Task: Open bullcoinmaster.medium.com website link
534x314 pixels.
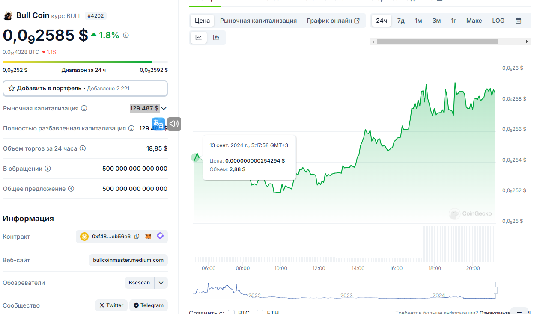Action: point(128,260)
